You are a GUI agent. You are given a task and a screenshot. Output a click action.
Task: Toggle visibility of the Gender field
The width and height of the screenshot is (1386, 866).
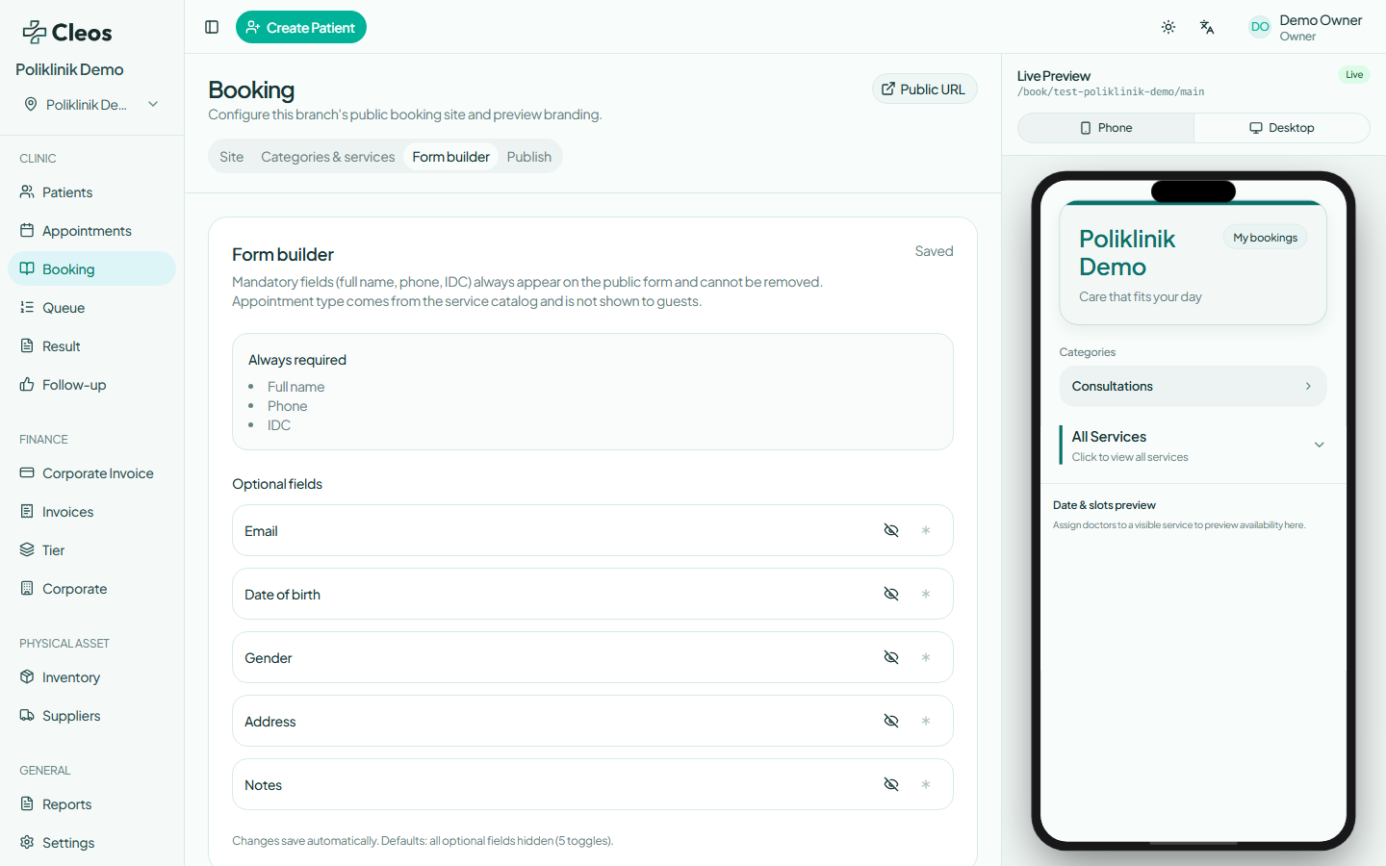point(891,657)
